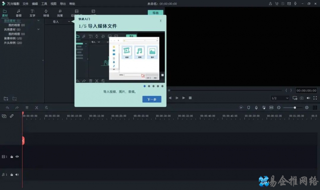Screen dimensions: 320x190
Task: Select the voiceover microphone icon
Action: 256,107
